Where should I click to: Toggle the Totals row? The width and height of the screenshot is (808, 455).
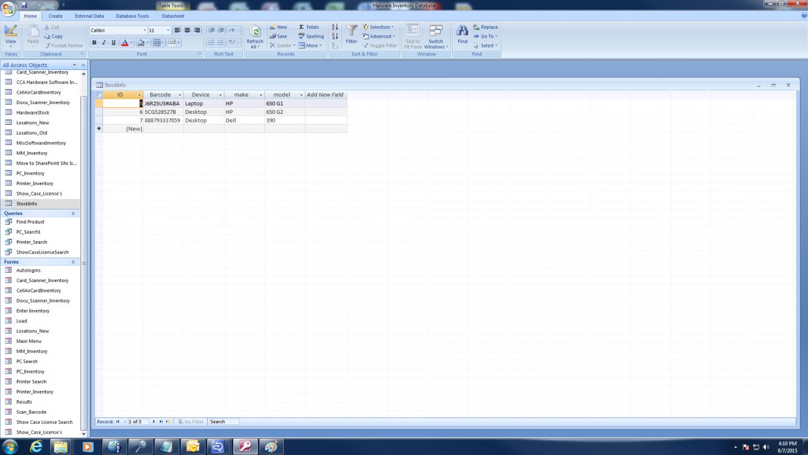click(309, 27)
